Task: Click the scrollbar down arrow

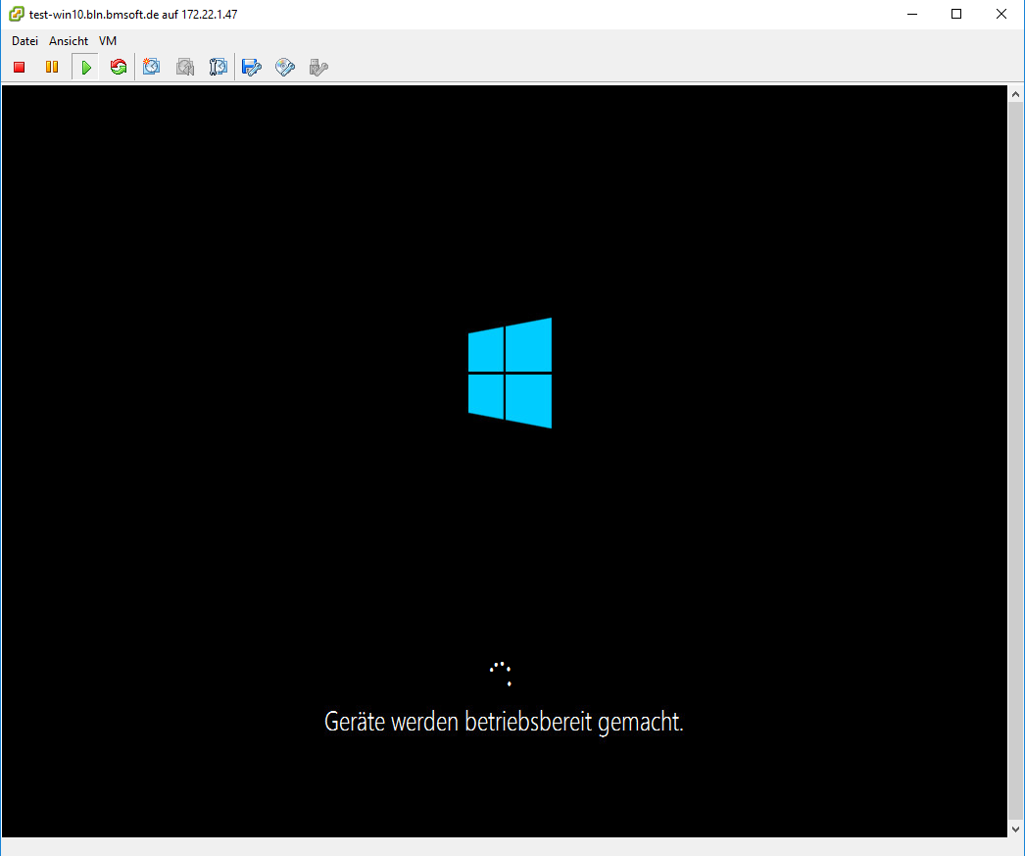Action: [x=1015, y=830]
